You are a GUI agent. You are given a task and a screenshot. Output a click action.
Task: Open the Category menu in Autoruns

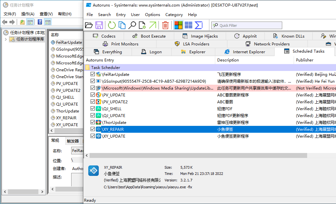pos(174,14)
